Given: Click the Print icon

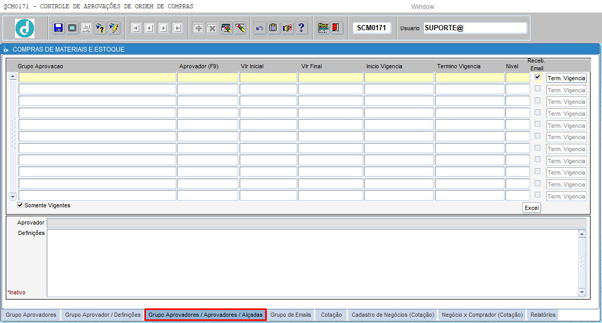Looking at the screenshot, I should 87,28.
